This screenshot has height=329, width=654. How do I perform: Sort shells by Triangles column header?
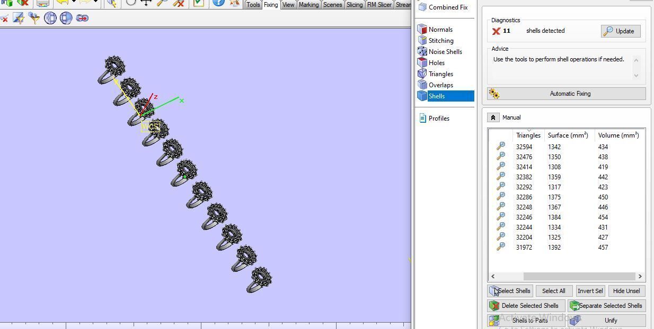click(528, 135)
